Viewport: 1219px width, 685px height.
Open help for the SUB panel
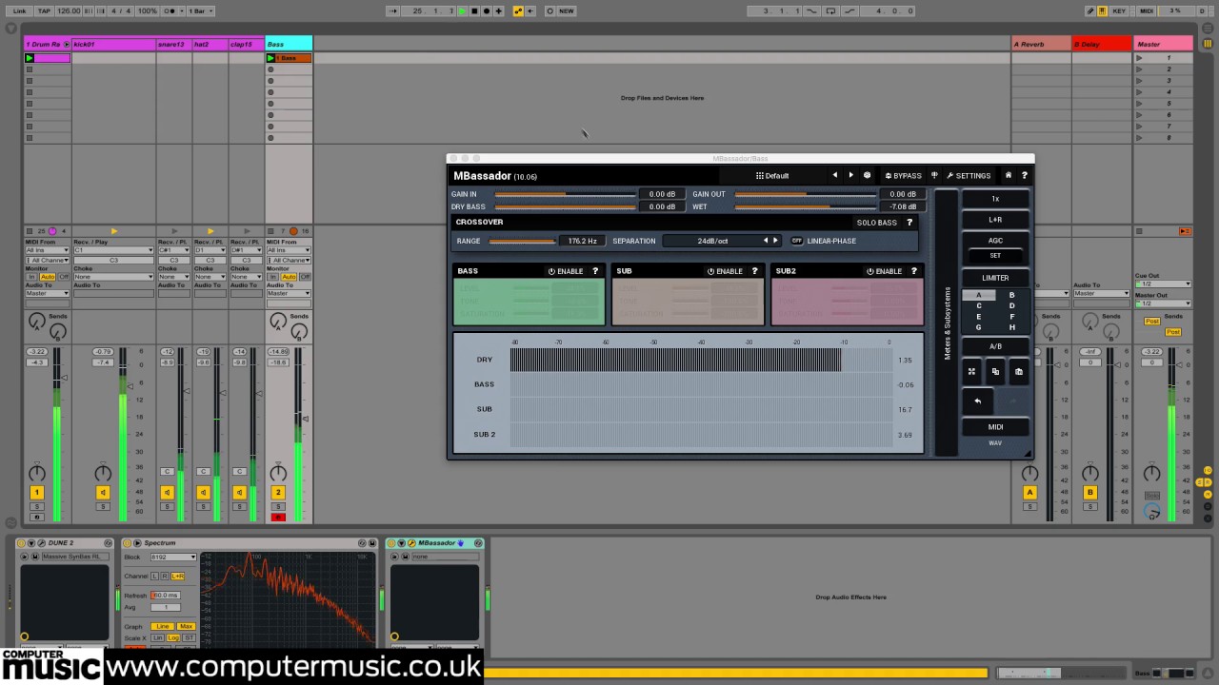coord(754,271)
